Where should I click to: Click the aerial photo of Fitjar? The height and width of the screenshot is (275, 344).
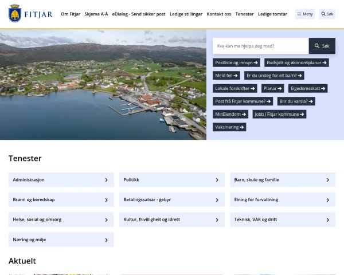pos(103,85)
